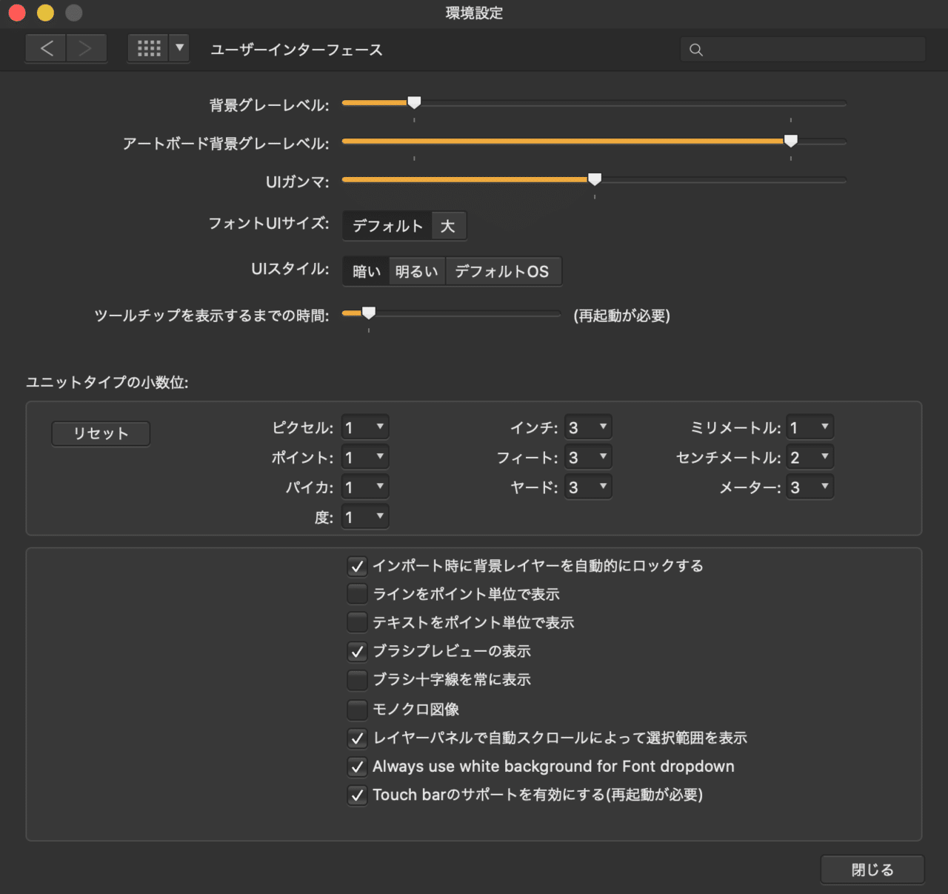Choose the 暗い UI style

tap(366, 271)
